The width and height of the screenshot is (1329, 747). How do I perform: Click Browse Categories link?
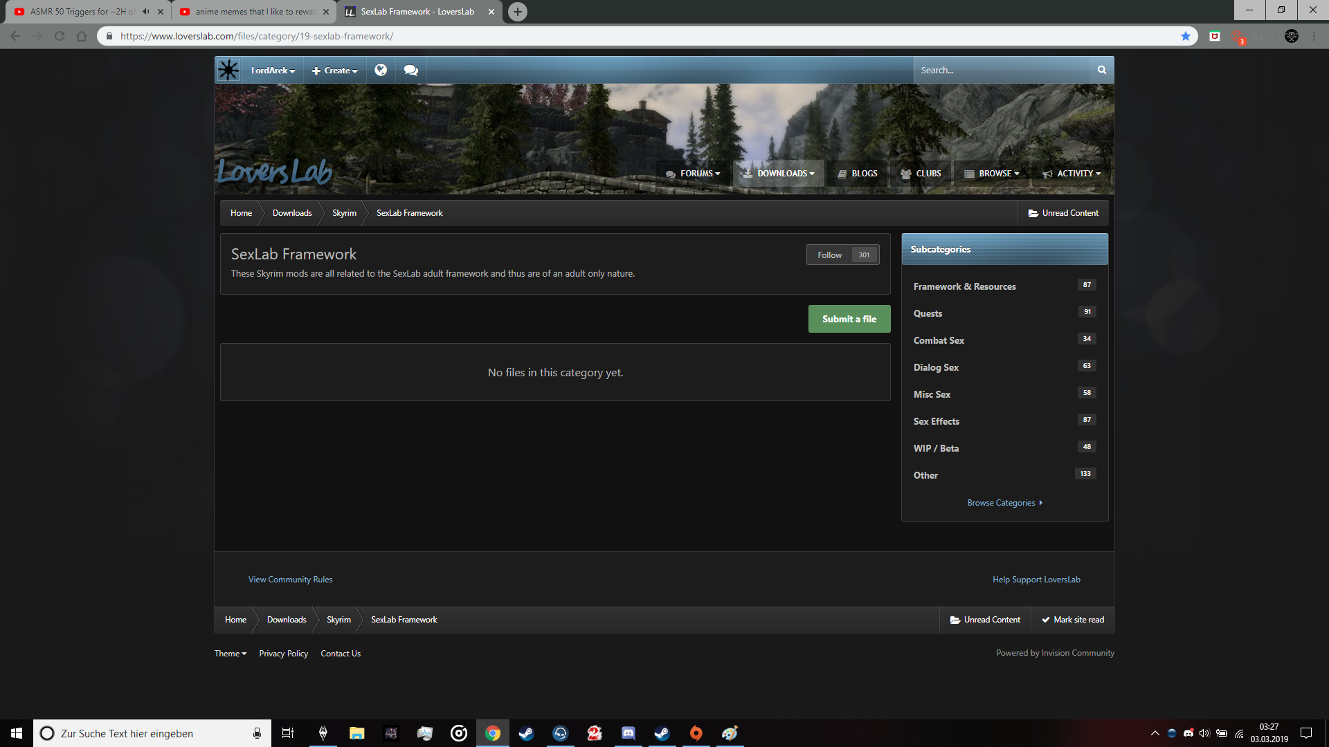coord(1004,503)
